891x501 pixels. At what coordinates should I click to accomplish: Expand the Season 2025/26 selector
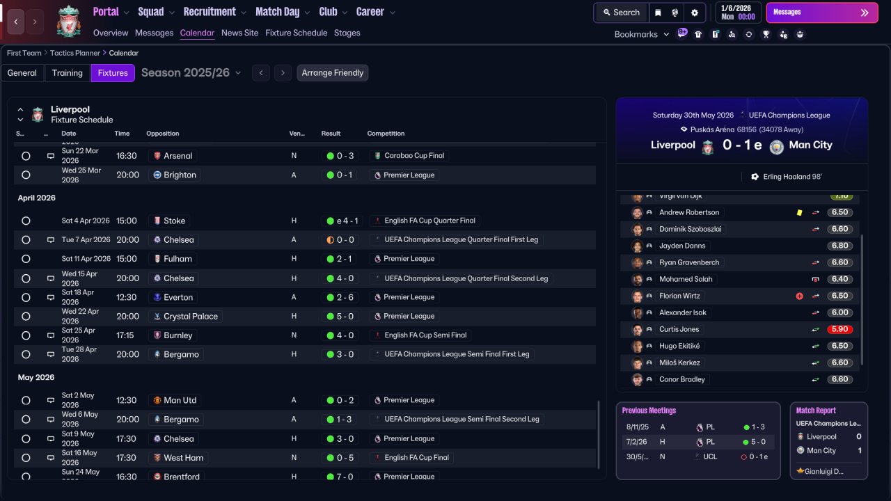(x=191, y=72)
